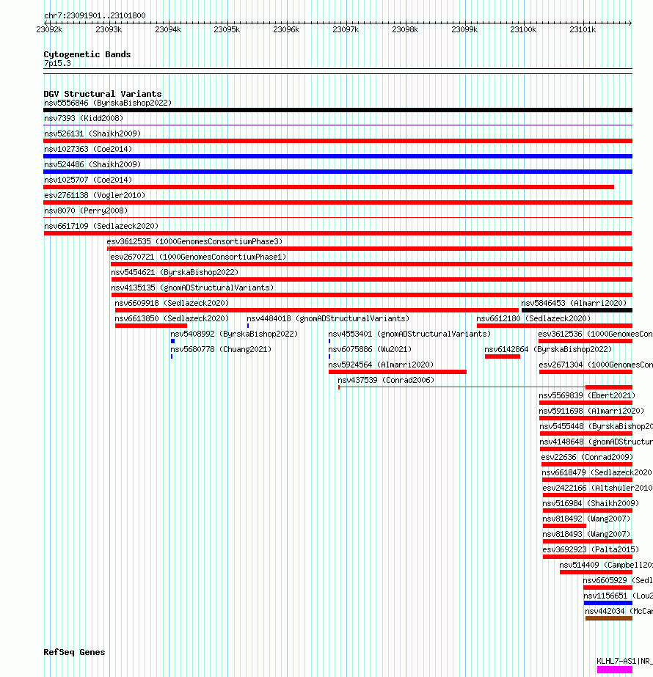The image size is (653, 677).
Task: Click the 23100k tick on the ruler
Action: tap(523, 29)
